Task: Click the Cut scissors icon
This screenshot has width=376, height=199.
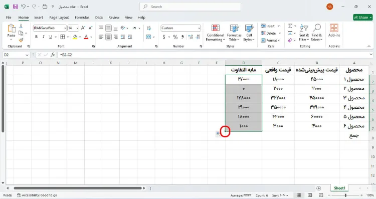Action: tap(21, 26)
